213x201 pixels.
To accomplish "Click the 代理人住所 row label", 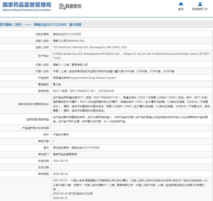I will click(x=42, y=71).
